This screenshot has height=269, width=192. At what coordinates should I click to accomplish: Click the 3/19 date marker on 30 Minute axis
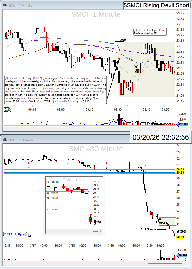pos(110,246)
